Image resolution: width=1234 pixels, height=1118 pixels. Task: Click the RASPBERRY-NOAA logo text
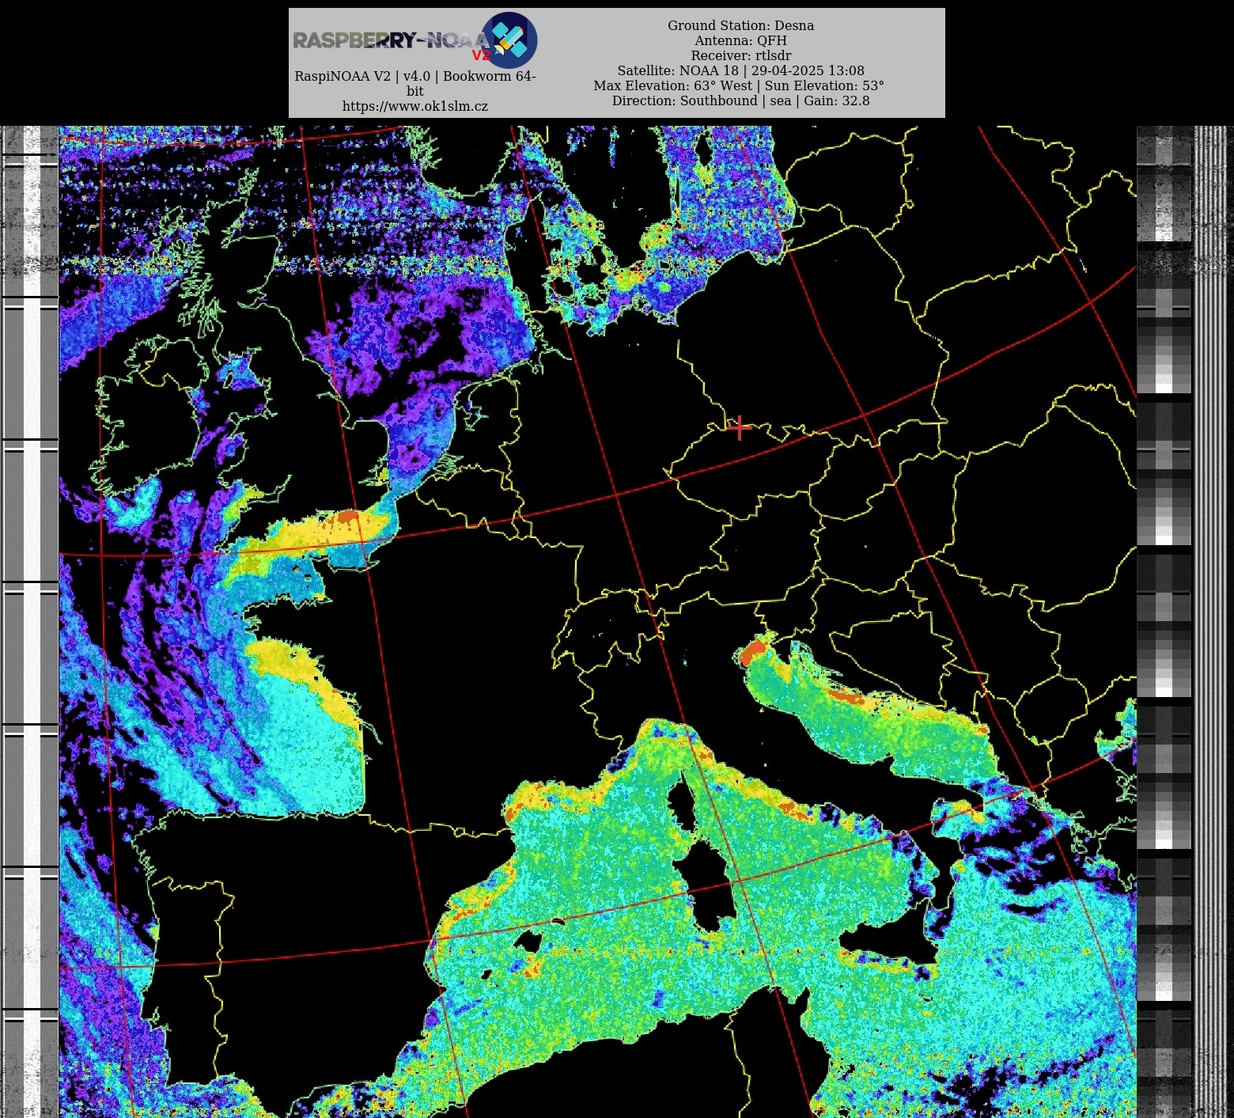(391, 40)
